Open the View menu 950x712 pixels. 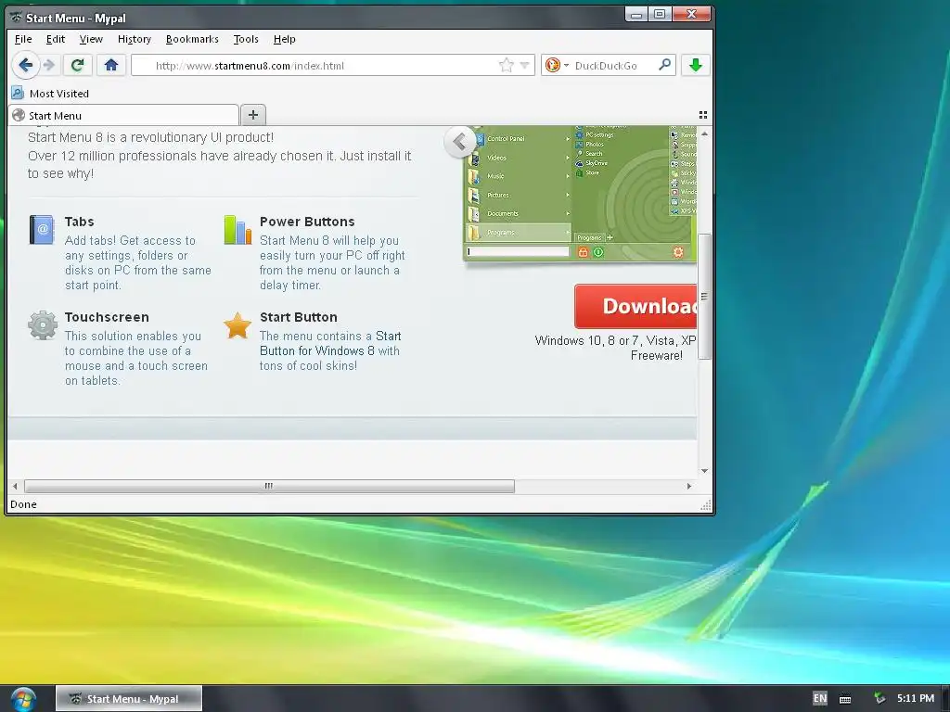tap(91, 39)
